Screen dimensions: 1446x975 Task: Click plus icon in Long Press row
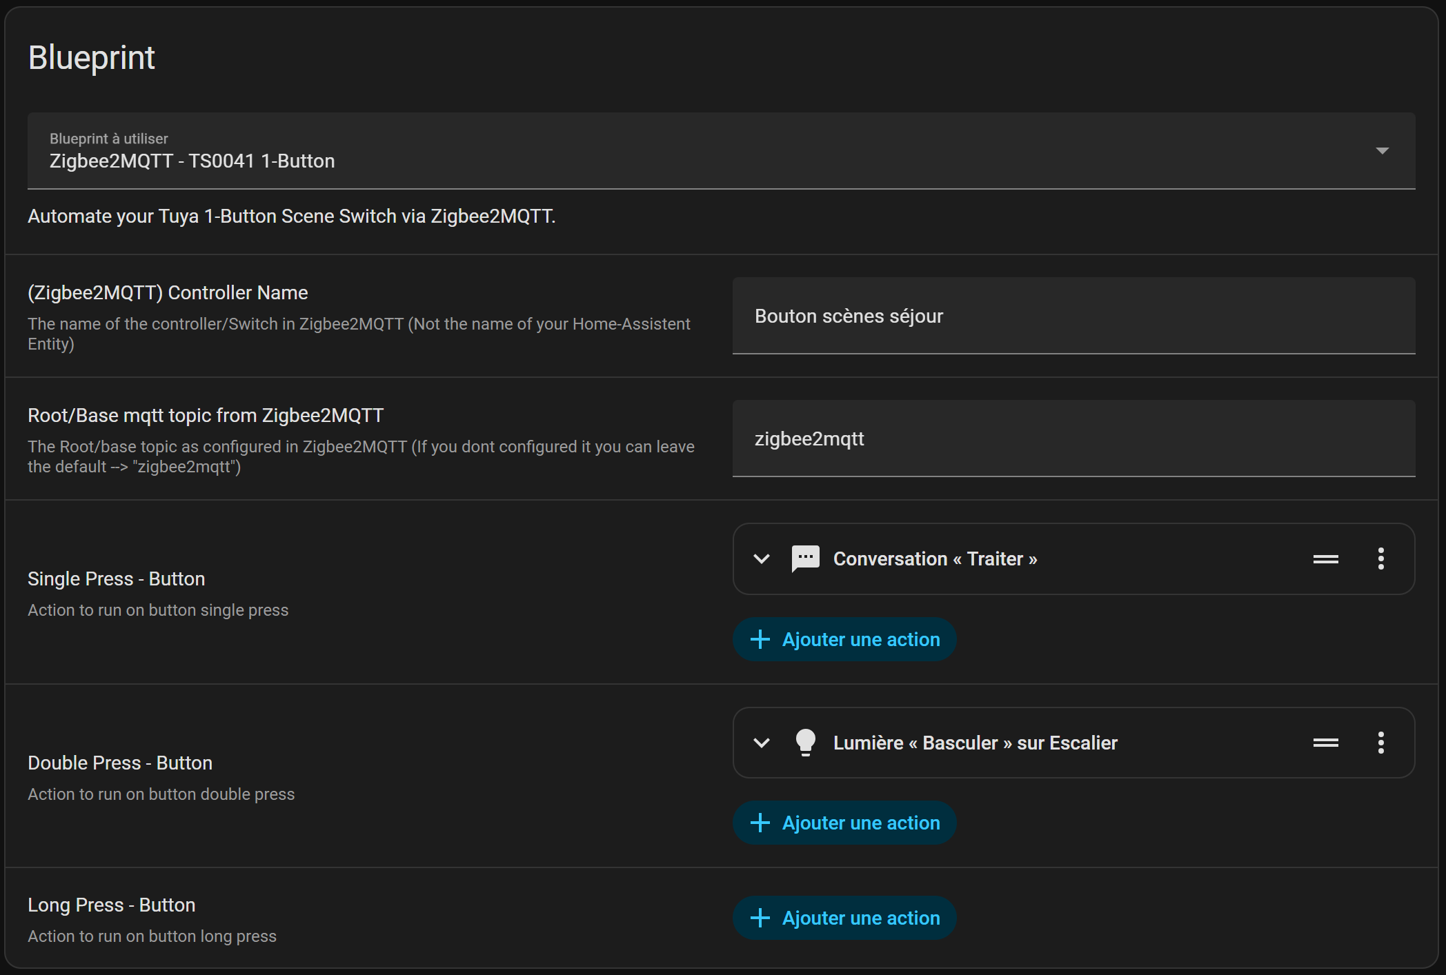(x=760, y=918)
